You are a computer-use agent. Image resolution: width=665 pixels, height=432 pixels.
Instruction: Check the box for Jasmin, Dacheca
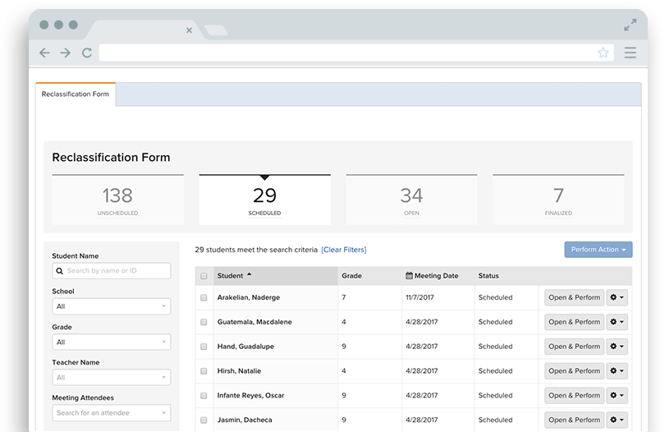point(204,421)
